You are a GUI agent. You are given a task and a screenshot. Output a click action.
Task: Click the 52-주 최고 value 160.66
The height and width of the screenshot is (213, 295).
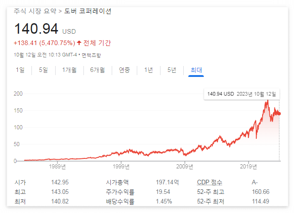point(261,192)
